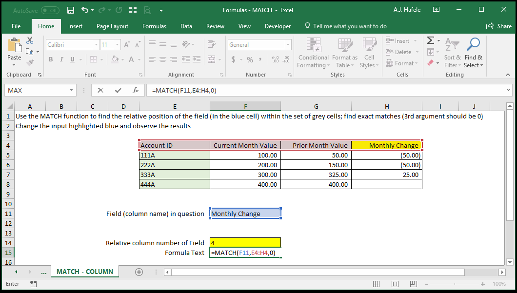Click the Fill down arrow icon
Image resolution: width=517 pixels, height=293 pixels.
(430, 52)
